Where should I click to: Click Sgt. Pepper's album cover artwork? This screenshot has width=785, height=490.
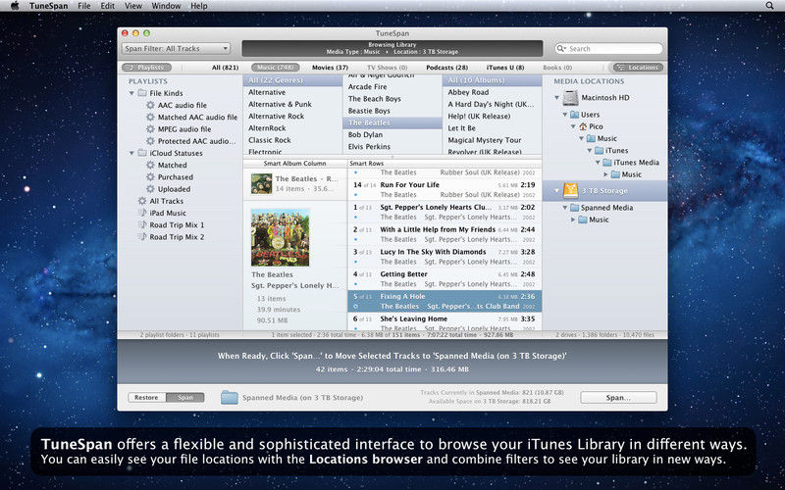pos(281,237)
